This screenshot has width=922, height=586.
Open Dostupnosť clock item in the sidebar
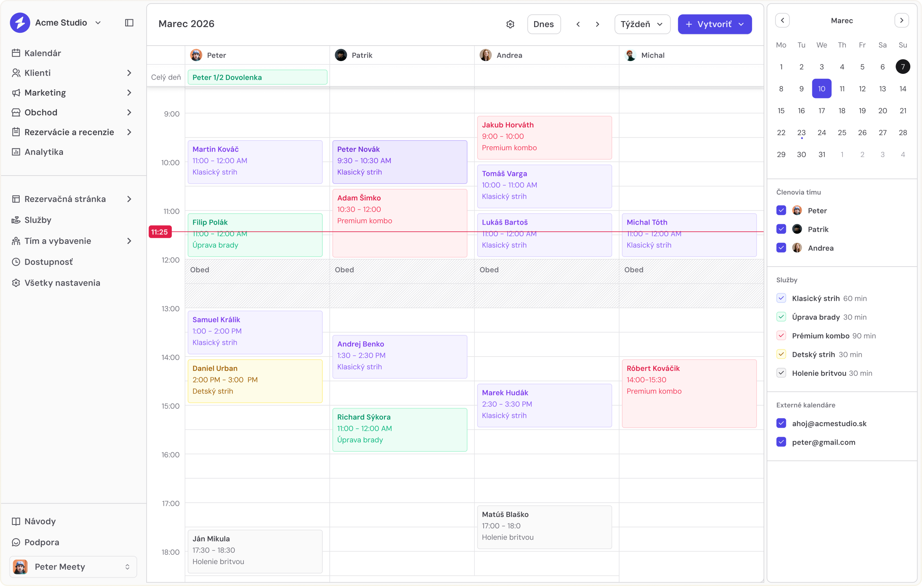click(x=48, y=262)
